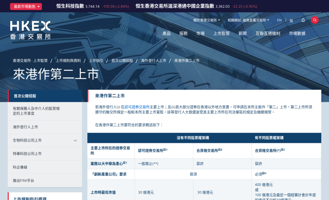The height and width of the screenshot is (200, 329).
Task: Select 首次公開招股 sidebar header
Action: 45,96
